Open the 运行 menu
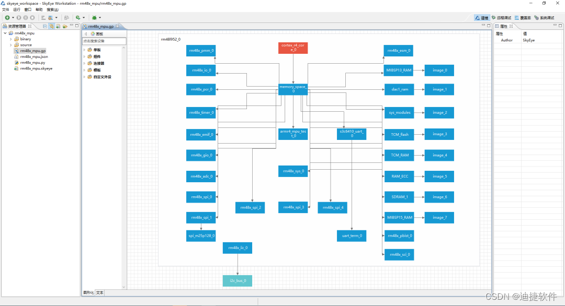This screenshot has height=306, width=565. coord(17,10)
